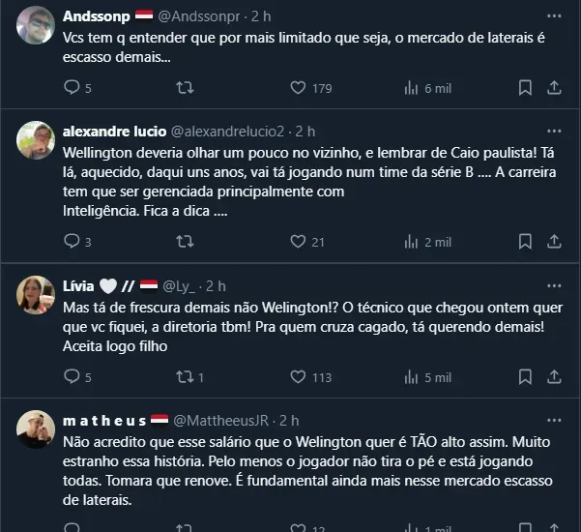Image resolution: width=581 pixels, height=532 pixels.
Task: Open more options on Andssonp's tweet
Action: pos(553,16)
